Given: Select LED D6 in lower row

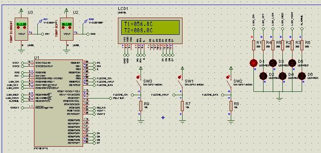Looking at the screenshot, I should tap(302, 76).
